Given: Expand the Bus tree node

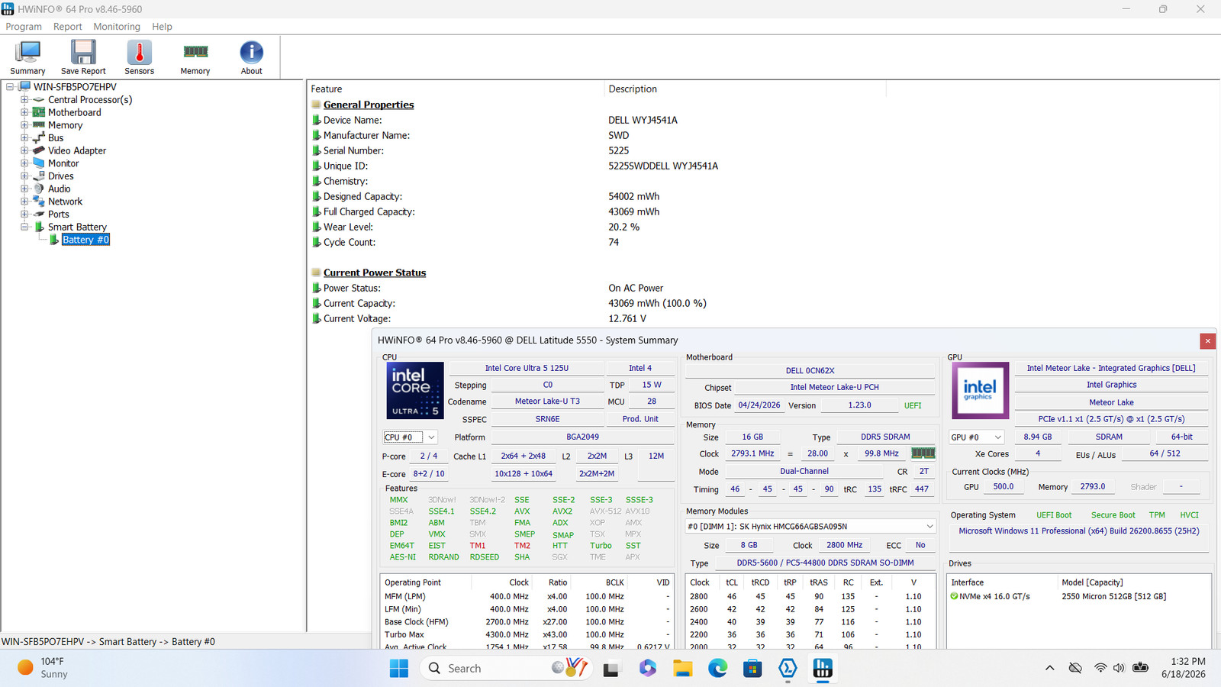Looking at the screenshot, I should point(24,138).
